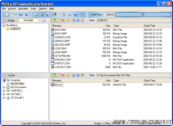Image resolution: width=173 pixels, height=126 pixels.
Task: Click the Add files page icon
Action: click(63, 14)
